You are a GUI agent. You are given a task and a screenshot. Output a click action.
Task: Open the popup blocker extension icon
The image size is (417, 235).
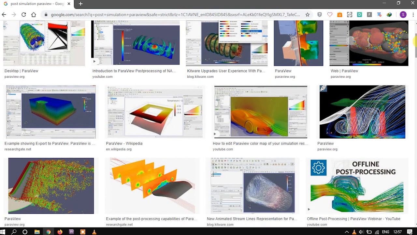[379, 14]
